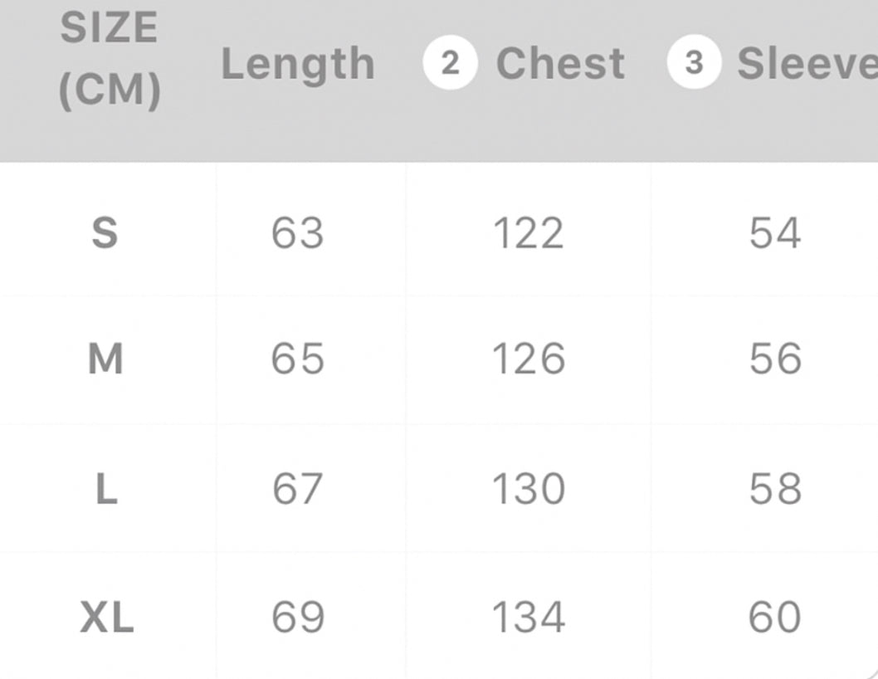Choose the M size row label
Viewport: 878px width, 679px height.
pos(105,360)
